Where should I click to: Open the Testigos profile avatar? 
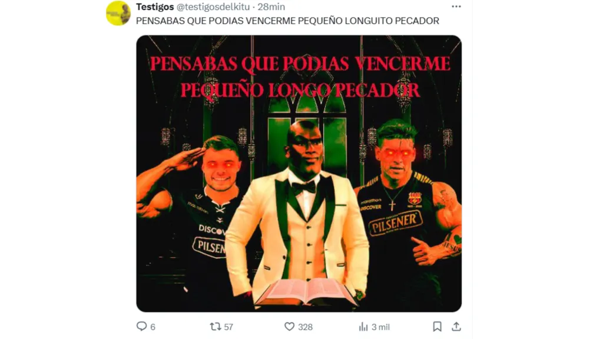pyautogui.click(x=118, y=13)
